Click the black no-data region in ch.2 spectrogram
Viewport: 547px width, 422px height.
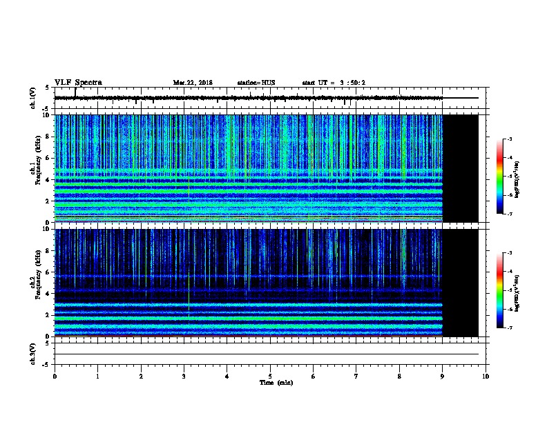coord(460,283)
